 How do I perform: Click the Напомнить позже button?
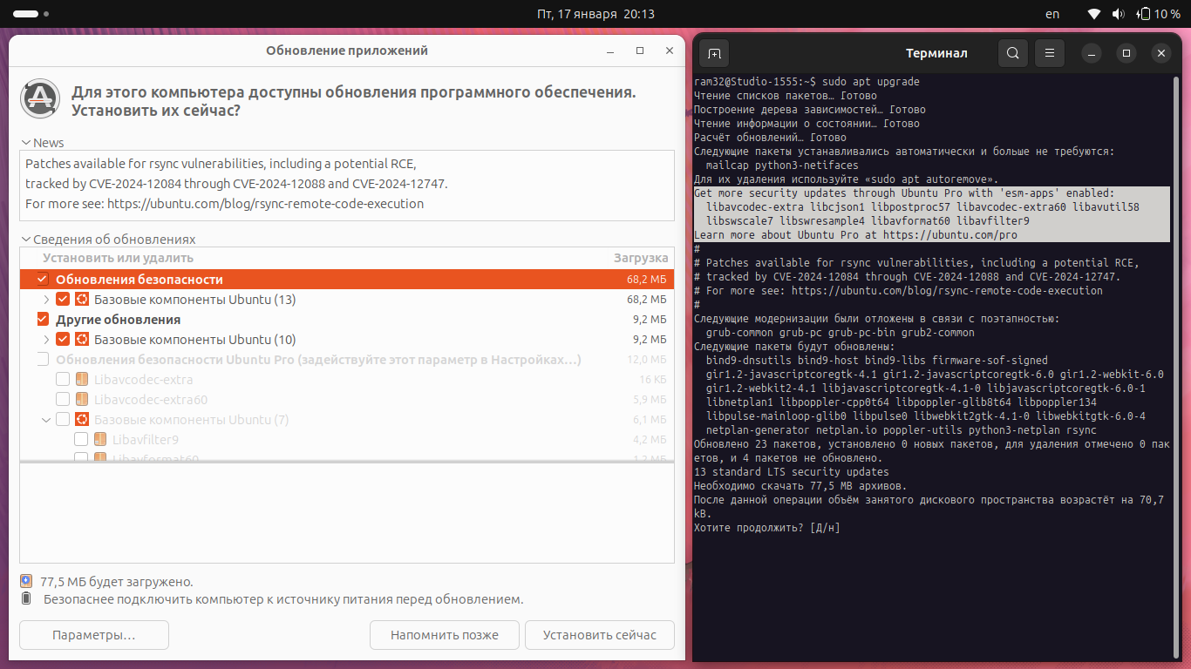tap(444, 635)
